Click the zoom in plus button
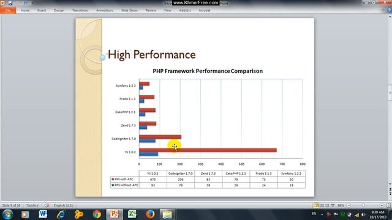Viewport: 392px width, 220px height. pos(382,205)
